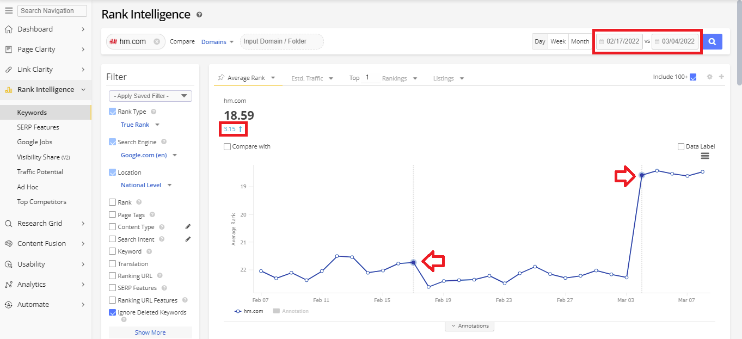Toggle the Data Label checkbox
This screenshot has width=742, height=339.
click(681, 146)
